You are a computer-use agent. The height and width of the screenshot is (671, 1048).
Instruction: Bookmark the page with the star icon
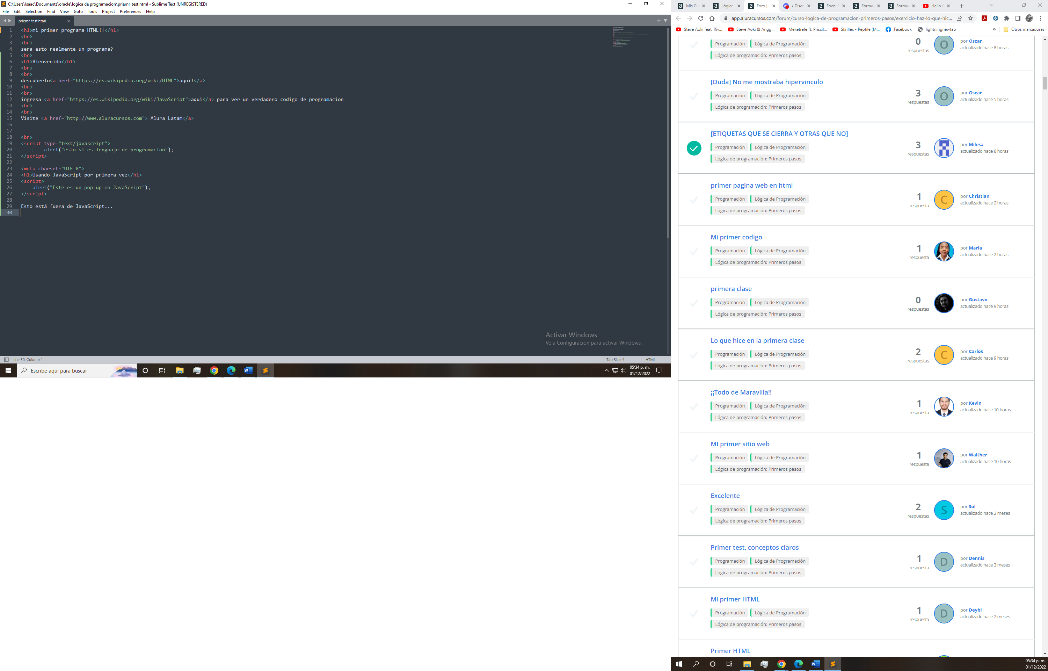click(970, 18)
